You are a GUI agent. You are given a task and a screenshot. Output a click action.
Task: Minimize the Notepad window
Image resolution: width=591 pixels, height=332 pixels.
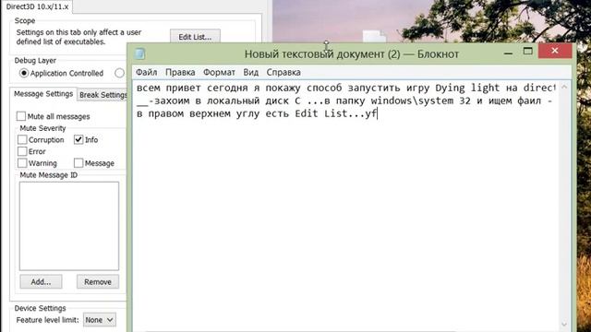pos(508,53)
